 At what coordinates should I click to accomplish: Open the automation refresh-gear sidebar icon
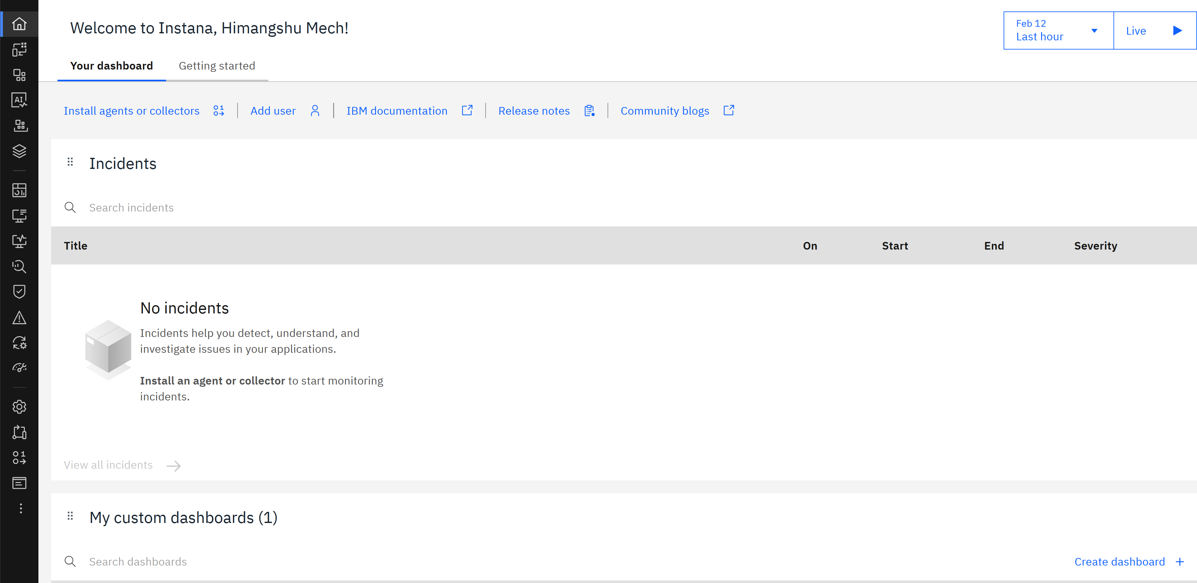pyautogui.click(x=19, y=343)
